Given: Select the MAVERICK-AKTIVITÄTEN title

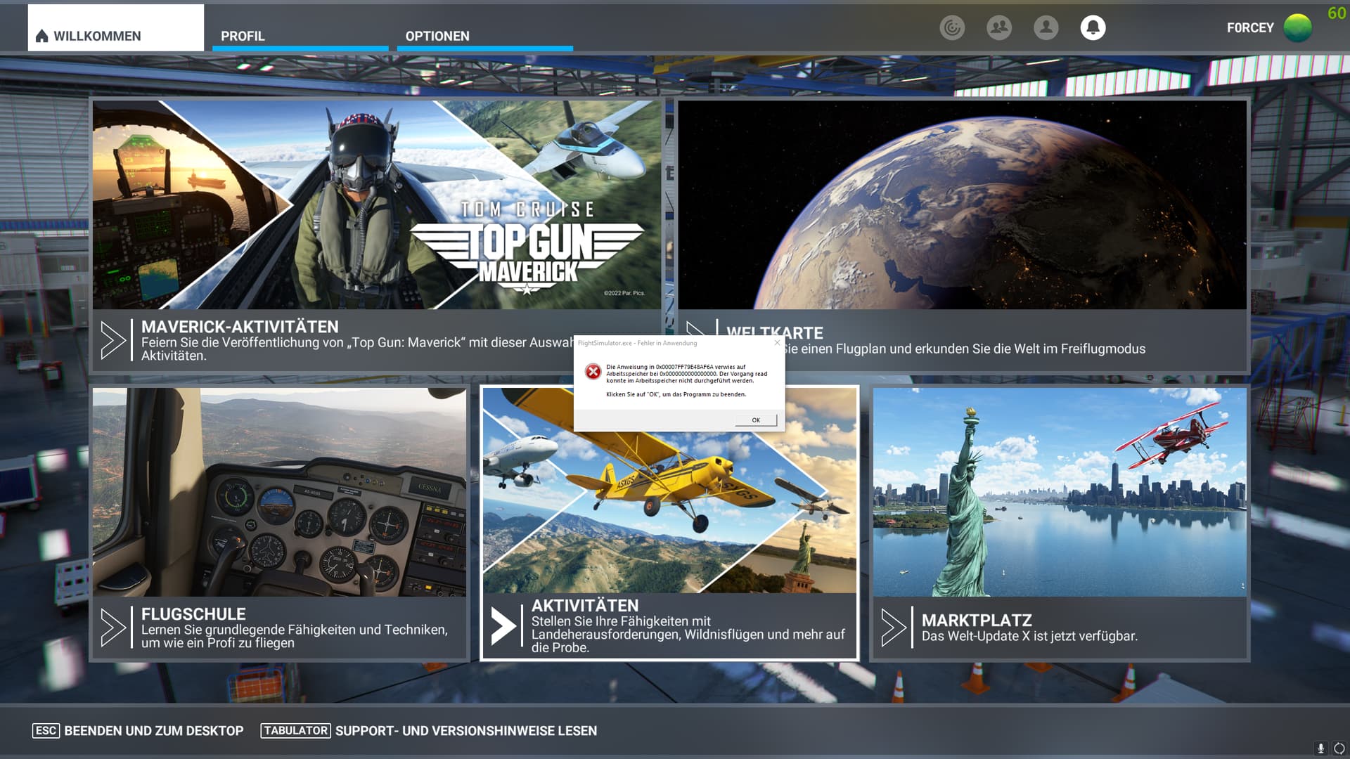Looking at the screenshot, I should 240,327.
